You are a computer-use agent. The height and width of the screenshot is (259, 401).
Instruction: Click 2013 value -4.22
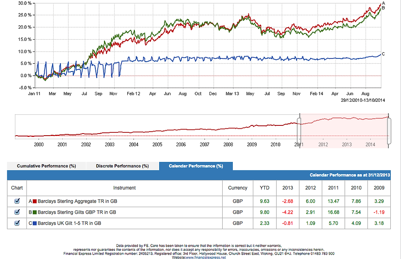288,212
